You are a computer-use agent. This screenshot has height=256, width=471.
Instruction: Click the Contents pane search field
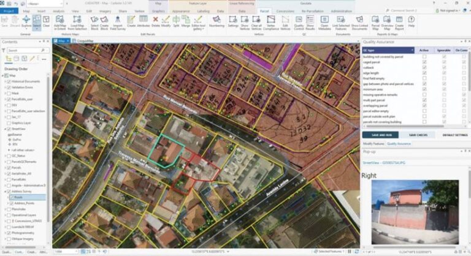click(26, 50)
